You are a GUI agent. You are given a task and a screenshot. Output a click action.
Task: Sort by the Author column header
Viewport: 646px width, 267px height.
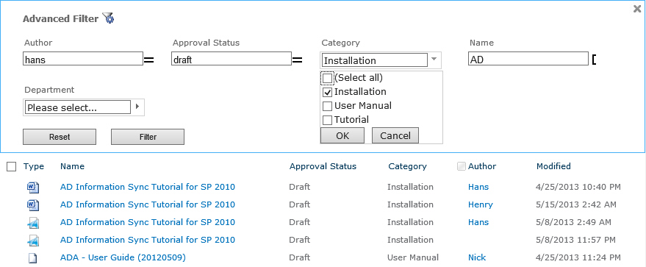tap(482, 166)
